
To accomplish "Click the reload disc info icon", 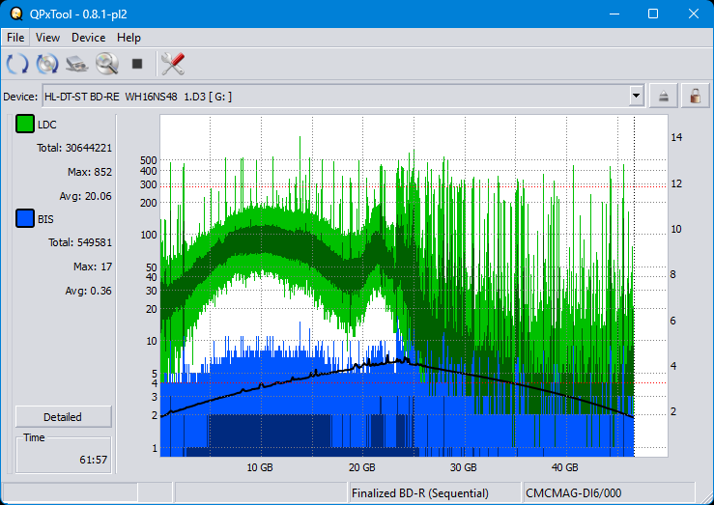I will click(47, 65).
